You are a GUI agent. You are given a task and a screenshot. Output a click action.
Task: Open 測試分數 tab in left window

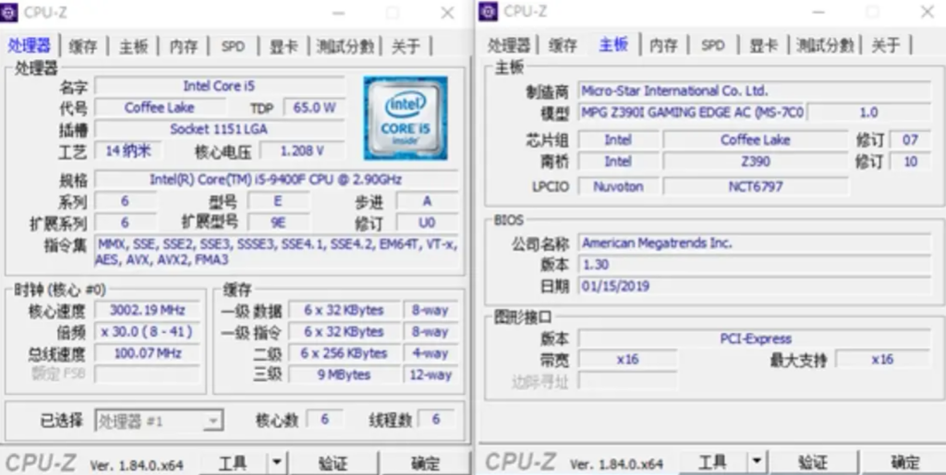pos(346,46)
